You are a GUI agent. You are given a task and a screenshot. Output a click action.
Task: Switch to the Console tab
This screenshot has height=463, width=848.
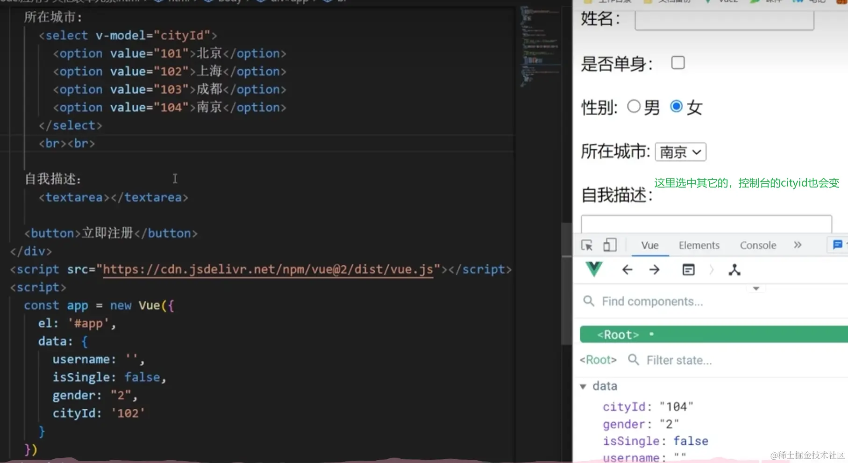click(758, 245)
